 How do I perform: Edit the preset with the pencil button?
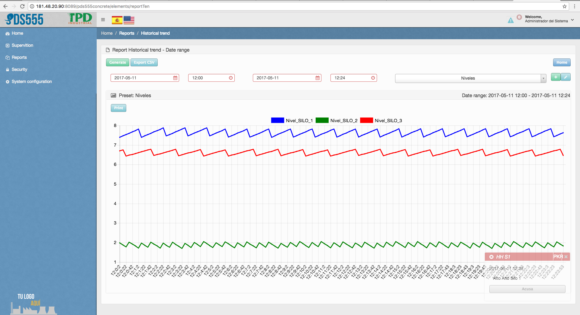566,77
